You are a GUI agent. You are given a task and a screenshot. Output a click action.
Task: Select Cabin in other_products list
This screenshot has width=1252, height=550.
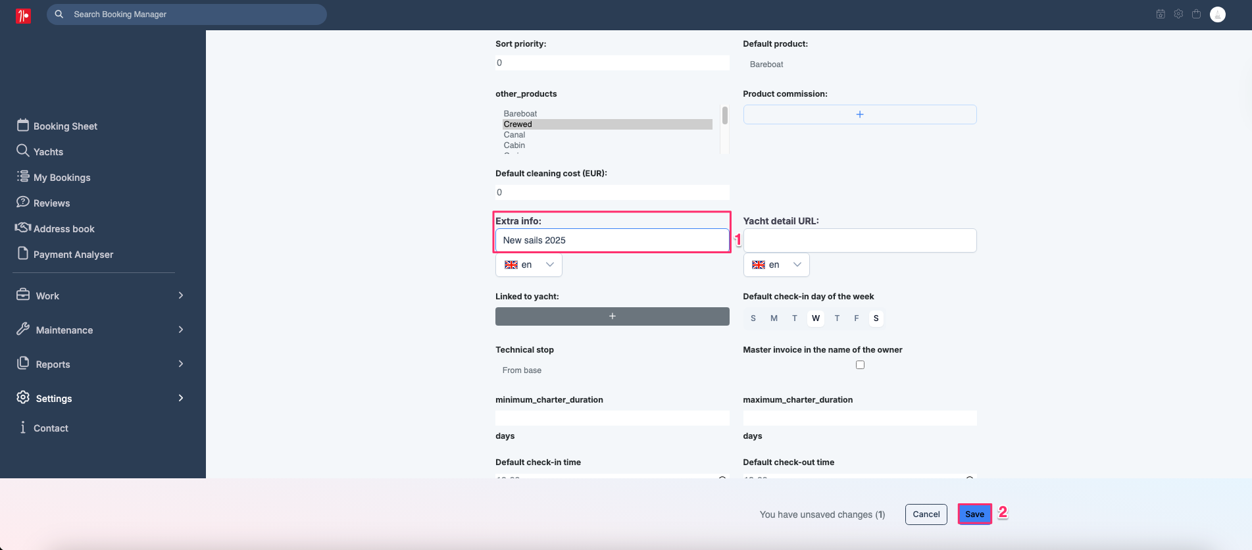608,145
